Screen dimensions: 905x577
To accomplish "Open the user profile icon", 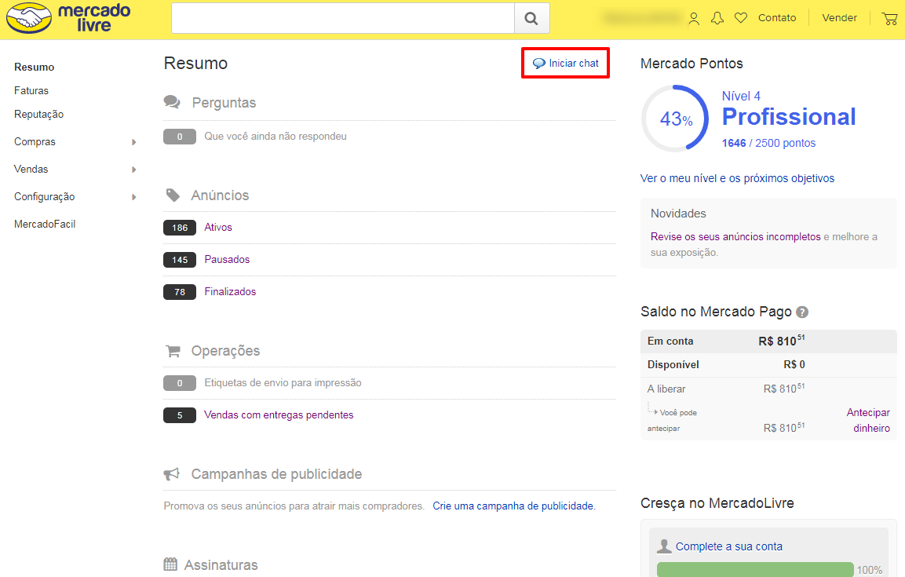I will coord(694,19).
